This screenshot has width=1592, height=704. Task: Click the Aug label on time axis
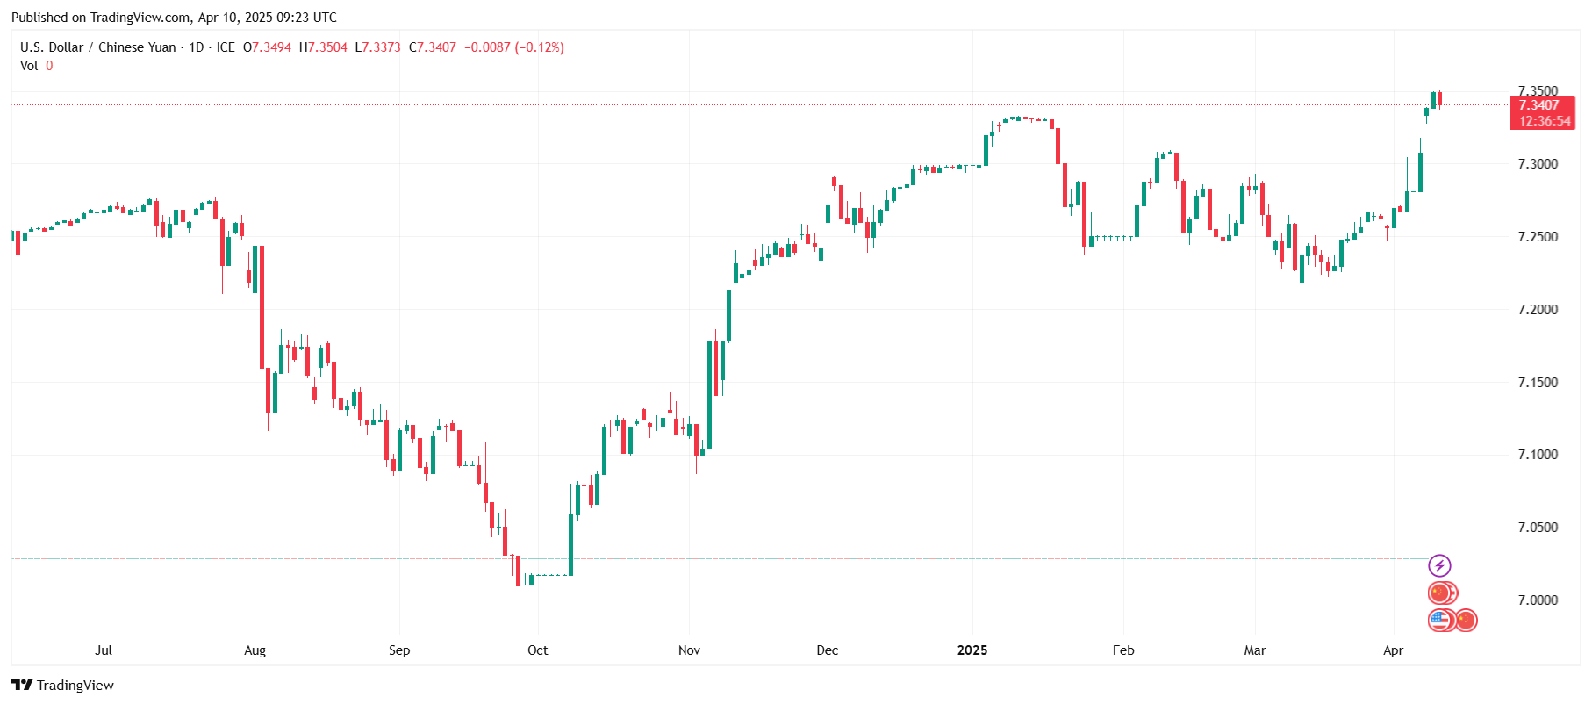255,650
